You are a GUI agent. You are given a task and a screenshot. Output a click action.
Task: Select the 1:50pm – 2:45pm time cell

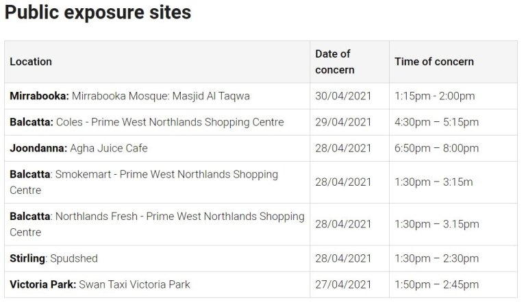436,284
